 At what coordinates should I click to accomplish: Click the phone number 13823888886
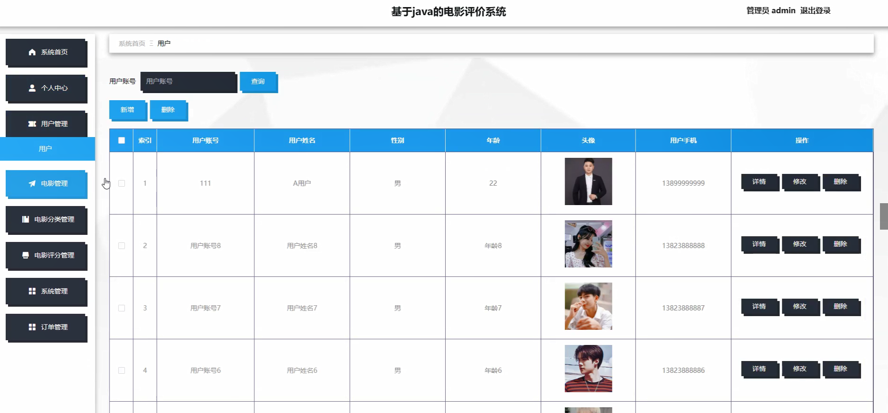tap(683, 370)
